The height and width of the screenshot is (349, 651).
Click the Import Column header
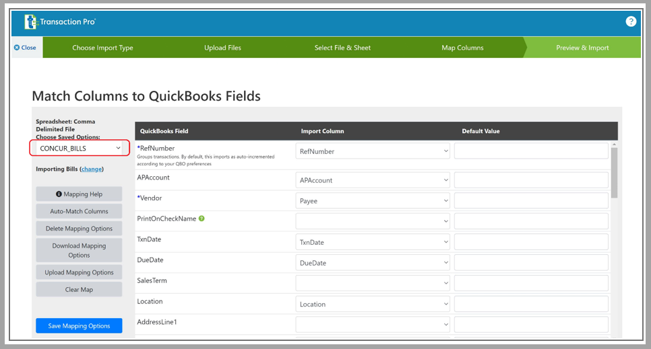pos(322,131)
